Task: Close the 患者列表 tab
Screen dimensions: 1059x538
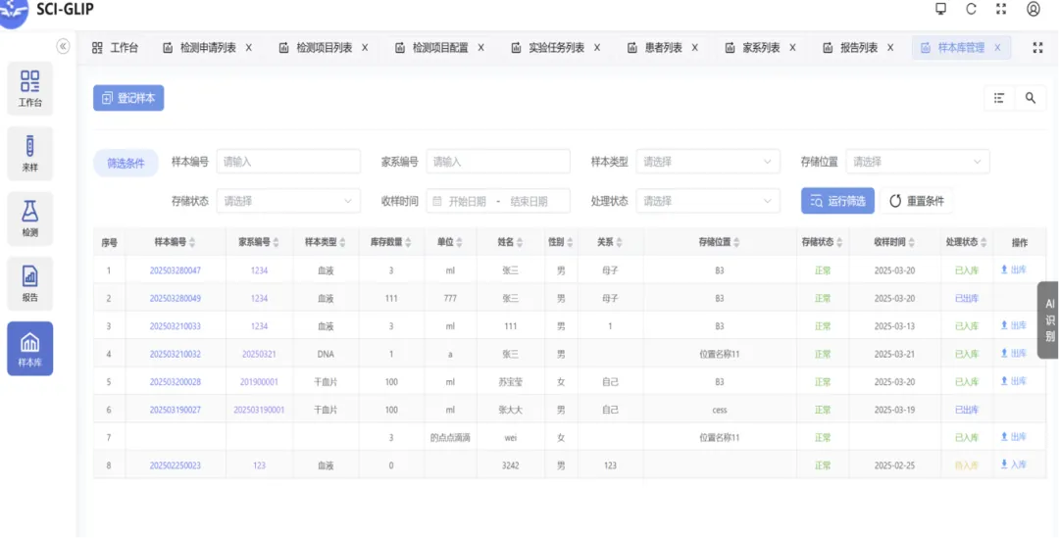Action: click(x=695, y=48)
